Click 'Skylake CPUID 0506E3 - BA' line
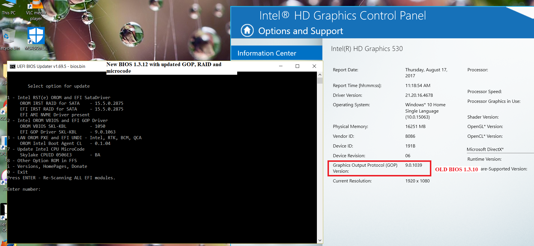 (x=60, y=155)
